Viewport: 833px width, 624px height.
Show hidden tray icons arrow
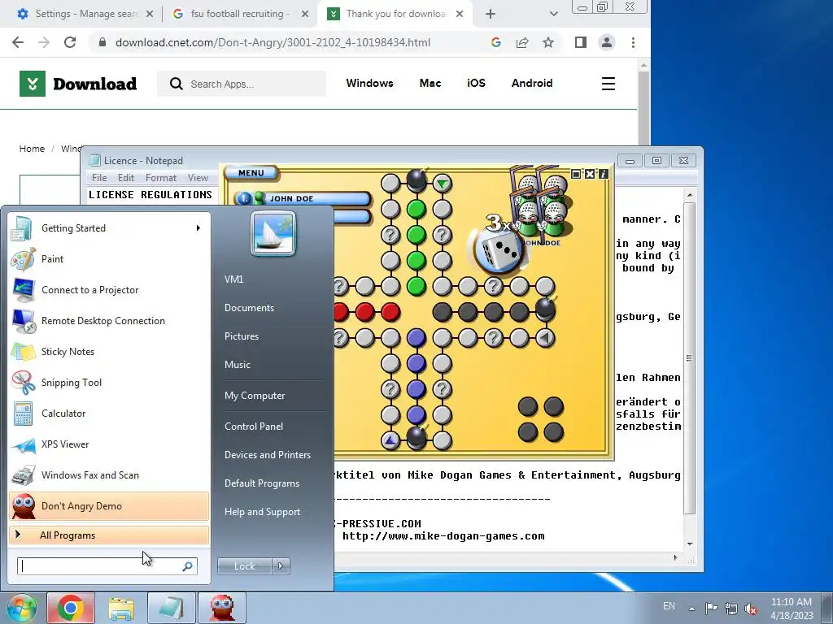pyautogui.click(x=691, y=609)
